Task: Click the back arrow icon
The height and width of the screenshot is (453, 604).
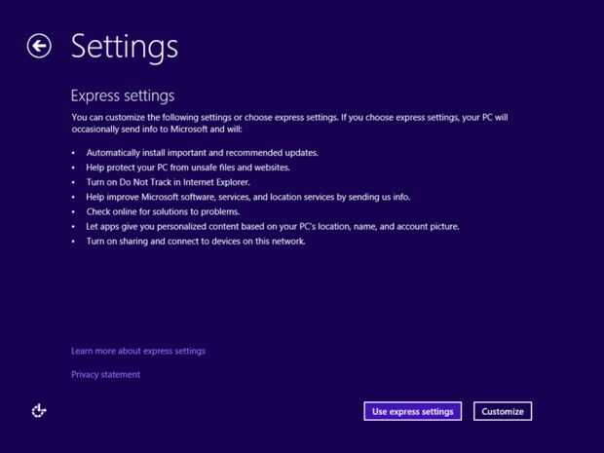Action: [39, 46]
